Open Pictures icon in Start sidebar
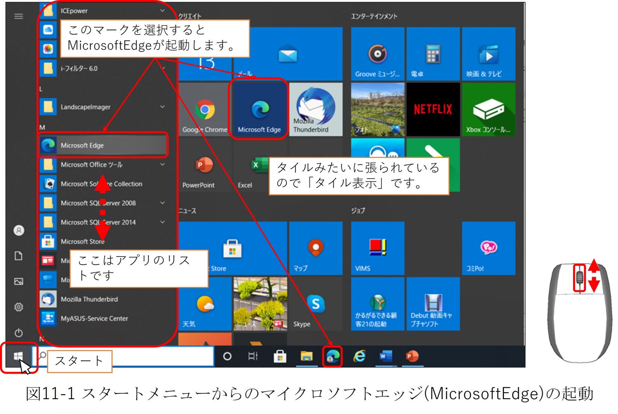This screenshot has height=414, width=618. point(19,282)
